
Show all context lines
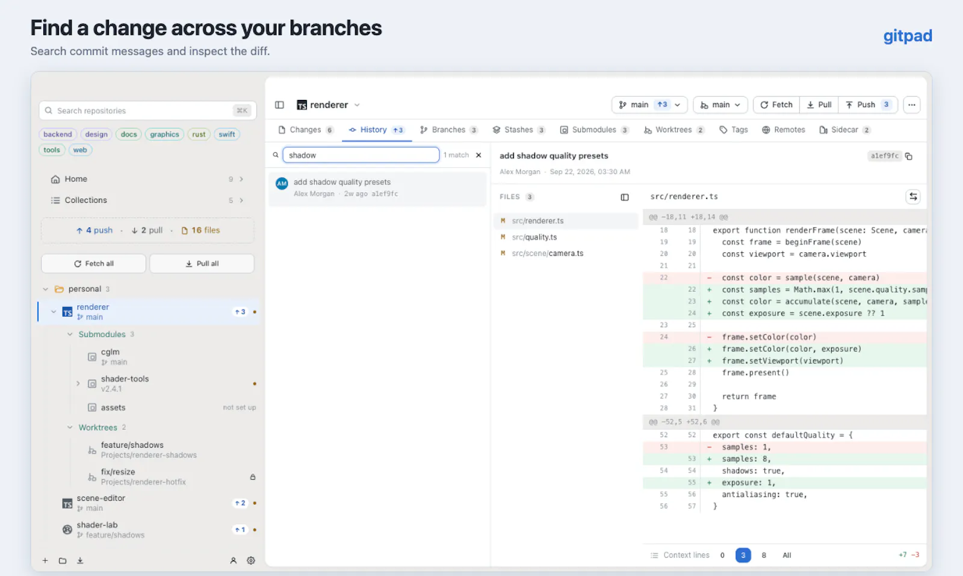[x=787, y=555]
